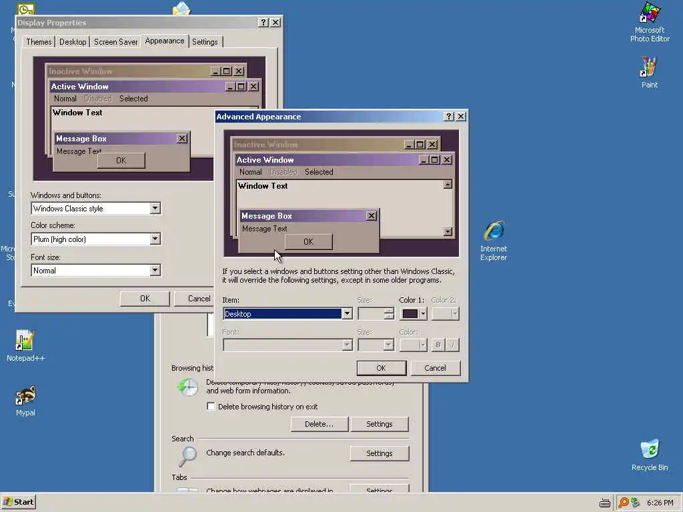The width and height of the screenshot is (683, 512).
Task: Open the Start menu
Action: [18, 502]
